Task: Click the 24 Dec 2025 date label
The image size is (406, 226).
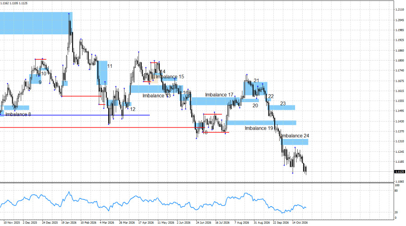Action: [x=50, y=223]
